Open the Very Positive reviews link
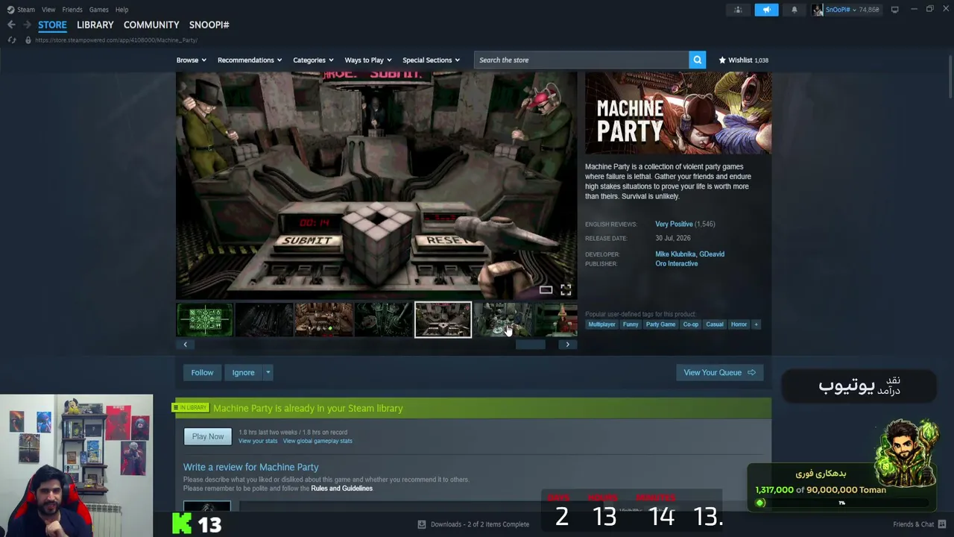 674,224
